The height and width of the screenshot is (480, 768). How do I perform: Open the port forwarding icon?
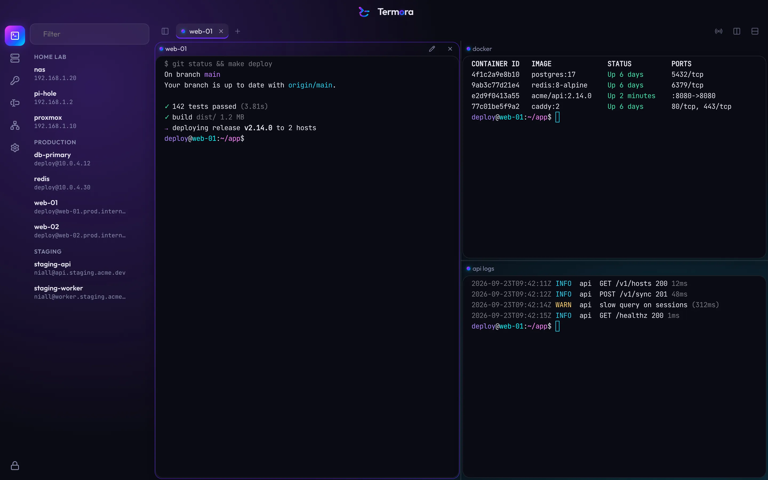(x=15, y=103)
